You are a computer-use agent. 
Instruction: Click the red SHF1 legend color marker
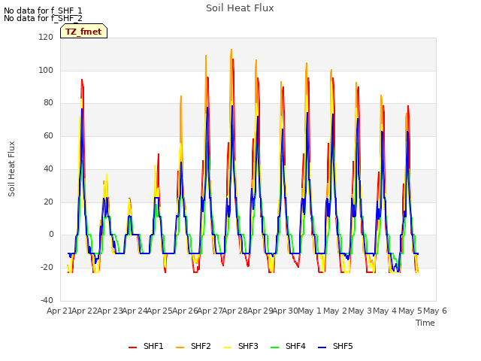(132, 347)
